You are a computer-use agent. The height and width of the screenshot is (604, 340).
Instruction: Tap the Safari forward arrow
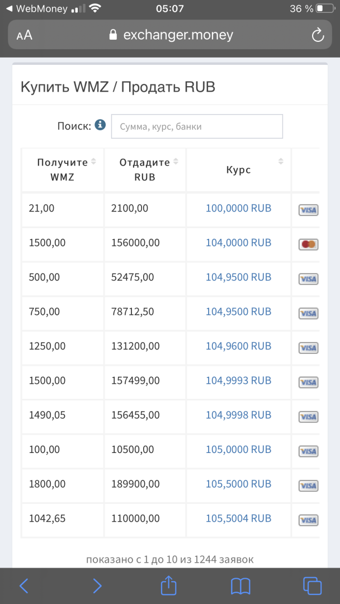pyautogui.click(x=97, y=586)
